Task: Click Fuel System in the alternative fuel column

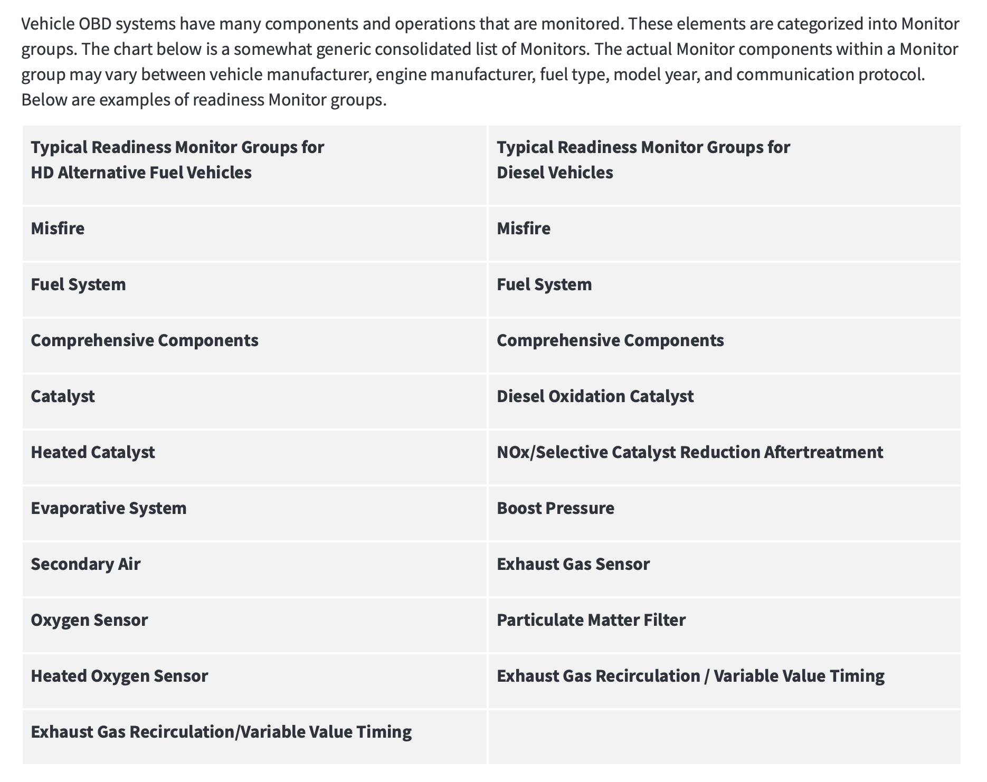Action: [x=79, y=284]
